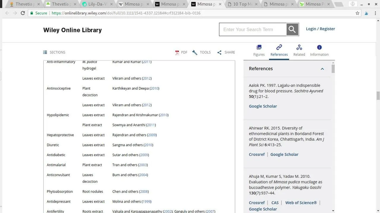Viewport: 380px width, 213px height.
Task: Select the Hepatoprotective activity cell
Action: pyautogui.click(x=60, y=135)
